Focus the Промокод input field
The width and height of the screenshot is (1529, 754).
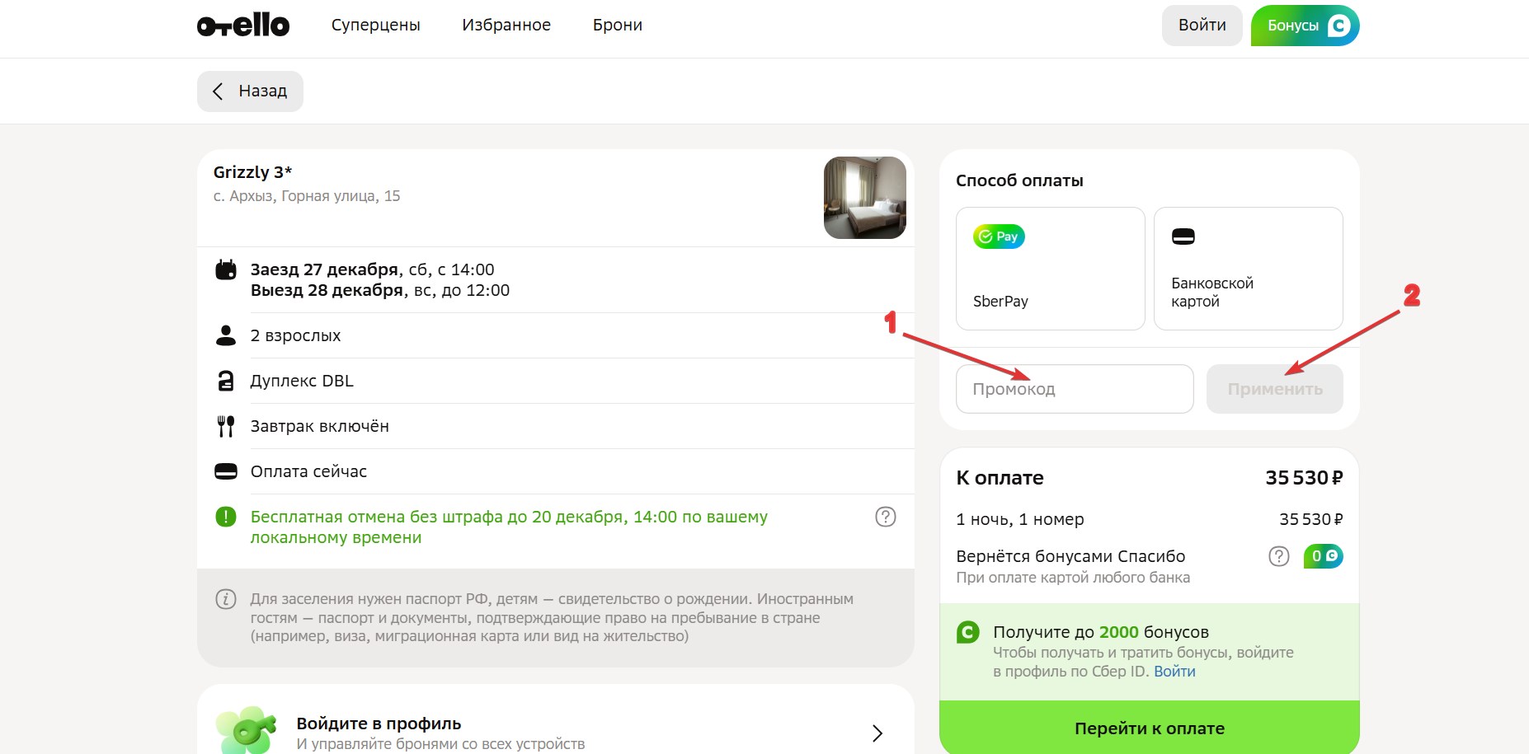pyautogui.click(x=1074, y=389)
